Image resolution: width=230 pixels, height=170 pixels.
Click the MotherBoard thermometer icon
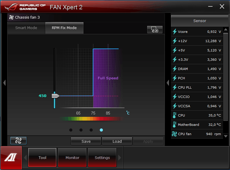[174, 125]
